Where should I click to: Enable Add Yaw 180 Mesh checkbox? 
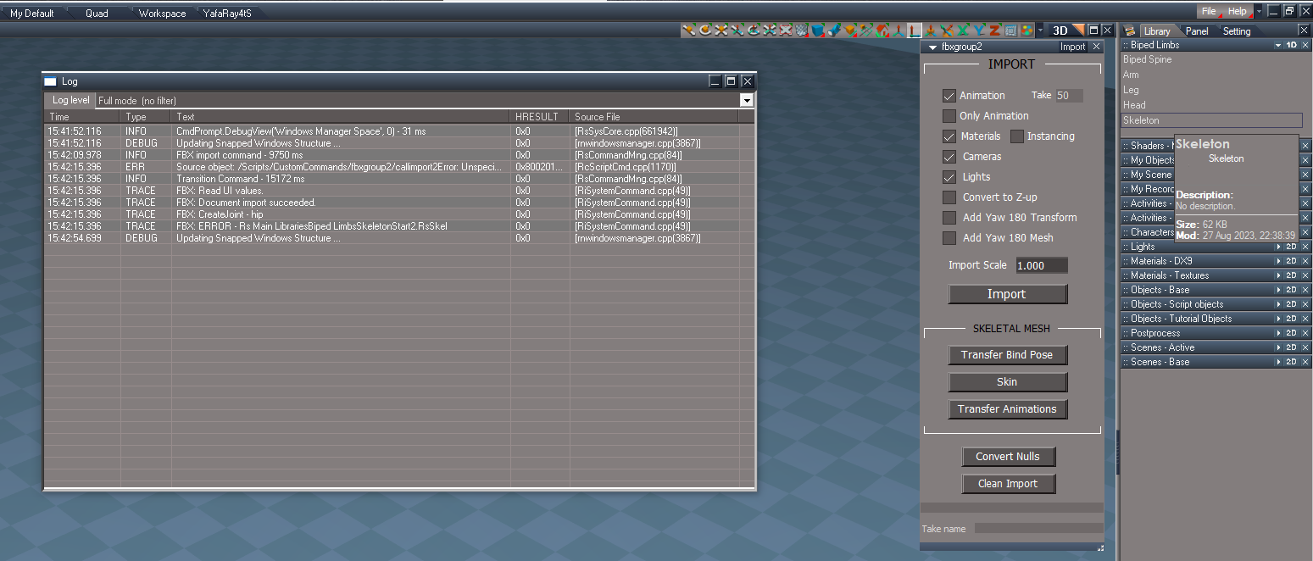tap(949, 238)
